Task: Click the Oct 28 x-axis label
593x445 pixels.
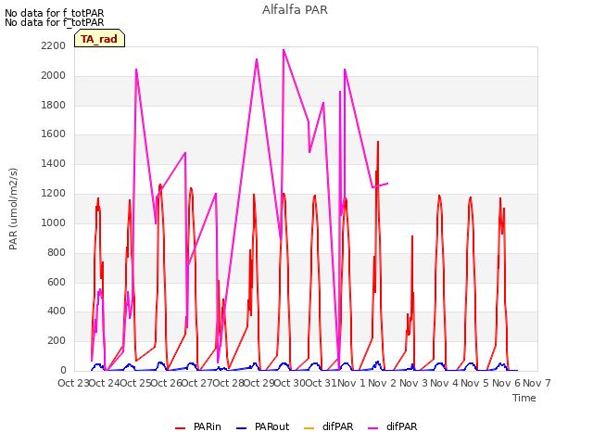Action: click(228, 383)
